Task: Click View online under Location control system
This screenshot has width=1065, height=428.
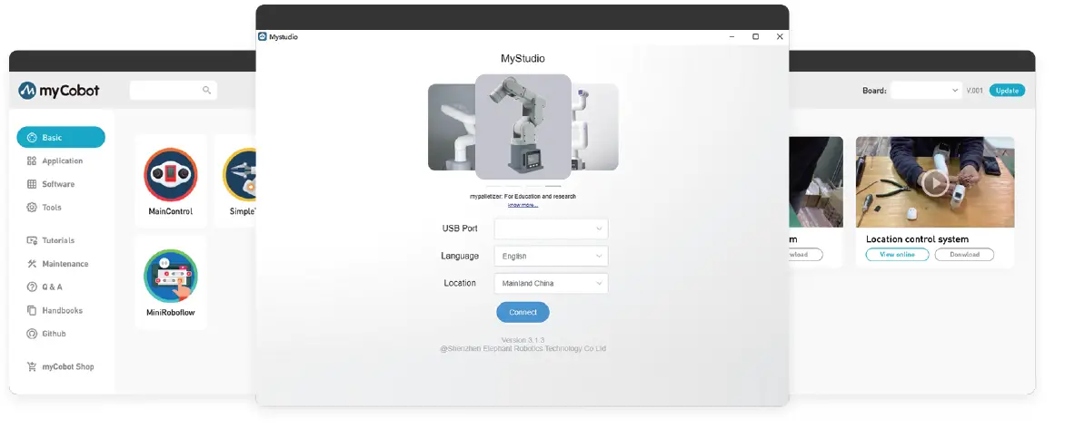Action: (897, 255)
